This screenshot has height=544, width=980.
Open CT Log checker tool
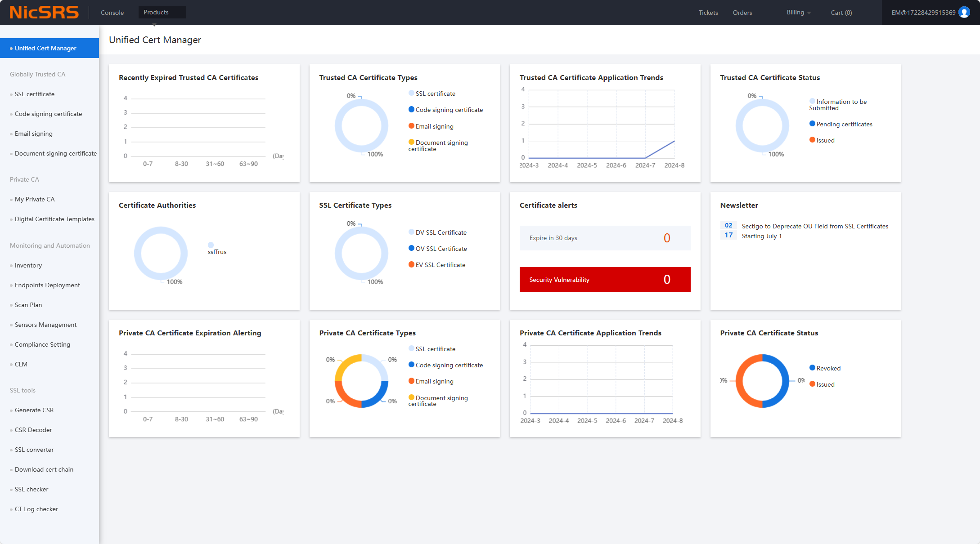(36, 509)
